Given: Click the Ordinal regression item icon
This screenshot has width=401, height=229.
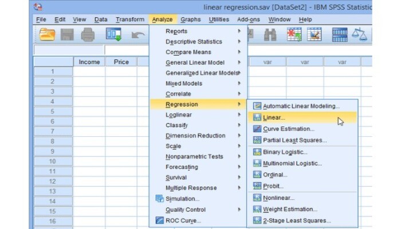Looking at the screenshot, I should (x=257, y=175).
